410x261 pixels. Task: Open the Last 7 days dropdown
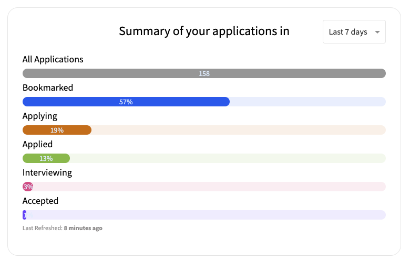tap(354, 32)
